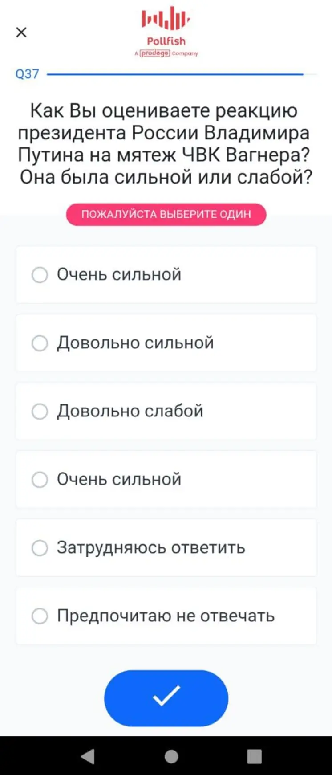Tap the 'Предпочитаю не отвечать' label text
Image resolution: width=332 pixels, height=775 pixels.
(x=166, y=616)
